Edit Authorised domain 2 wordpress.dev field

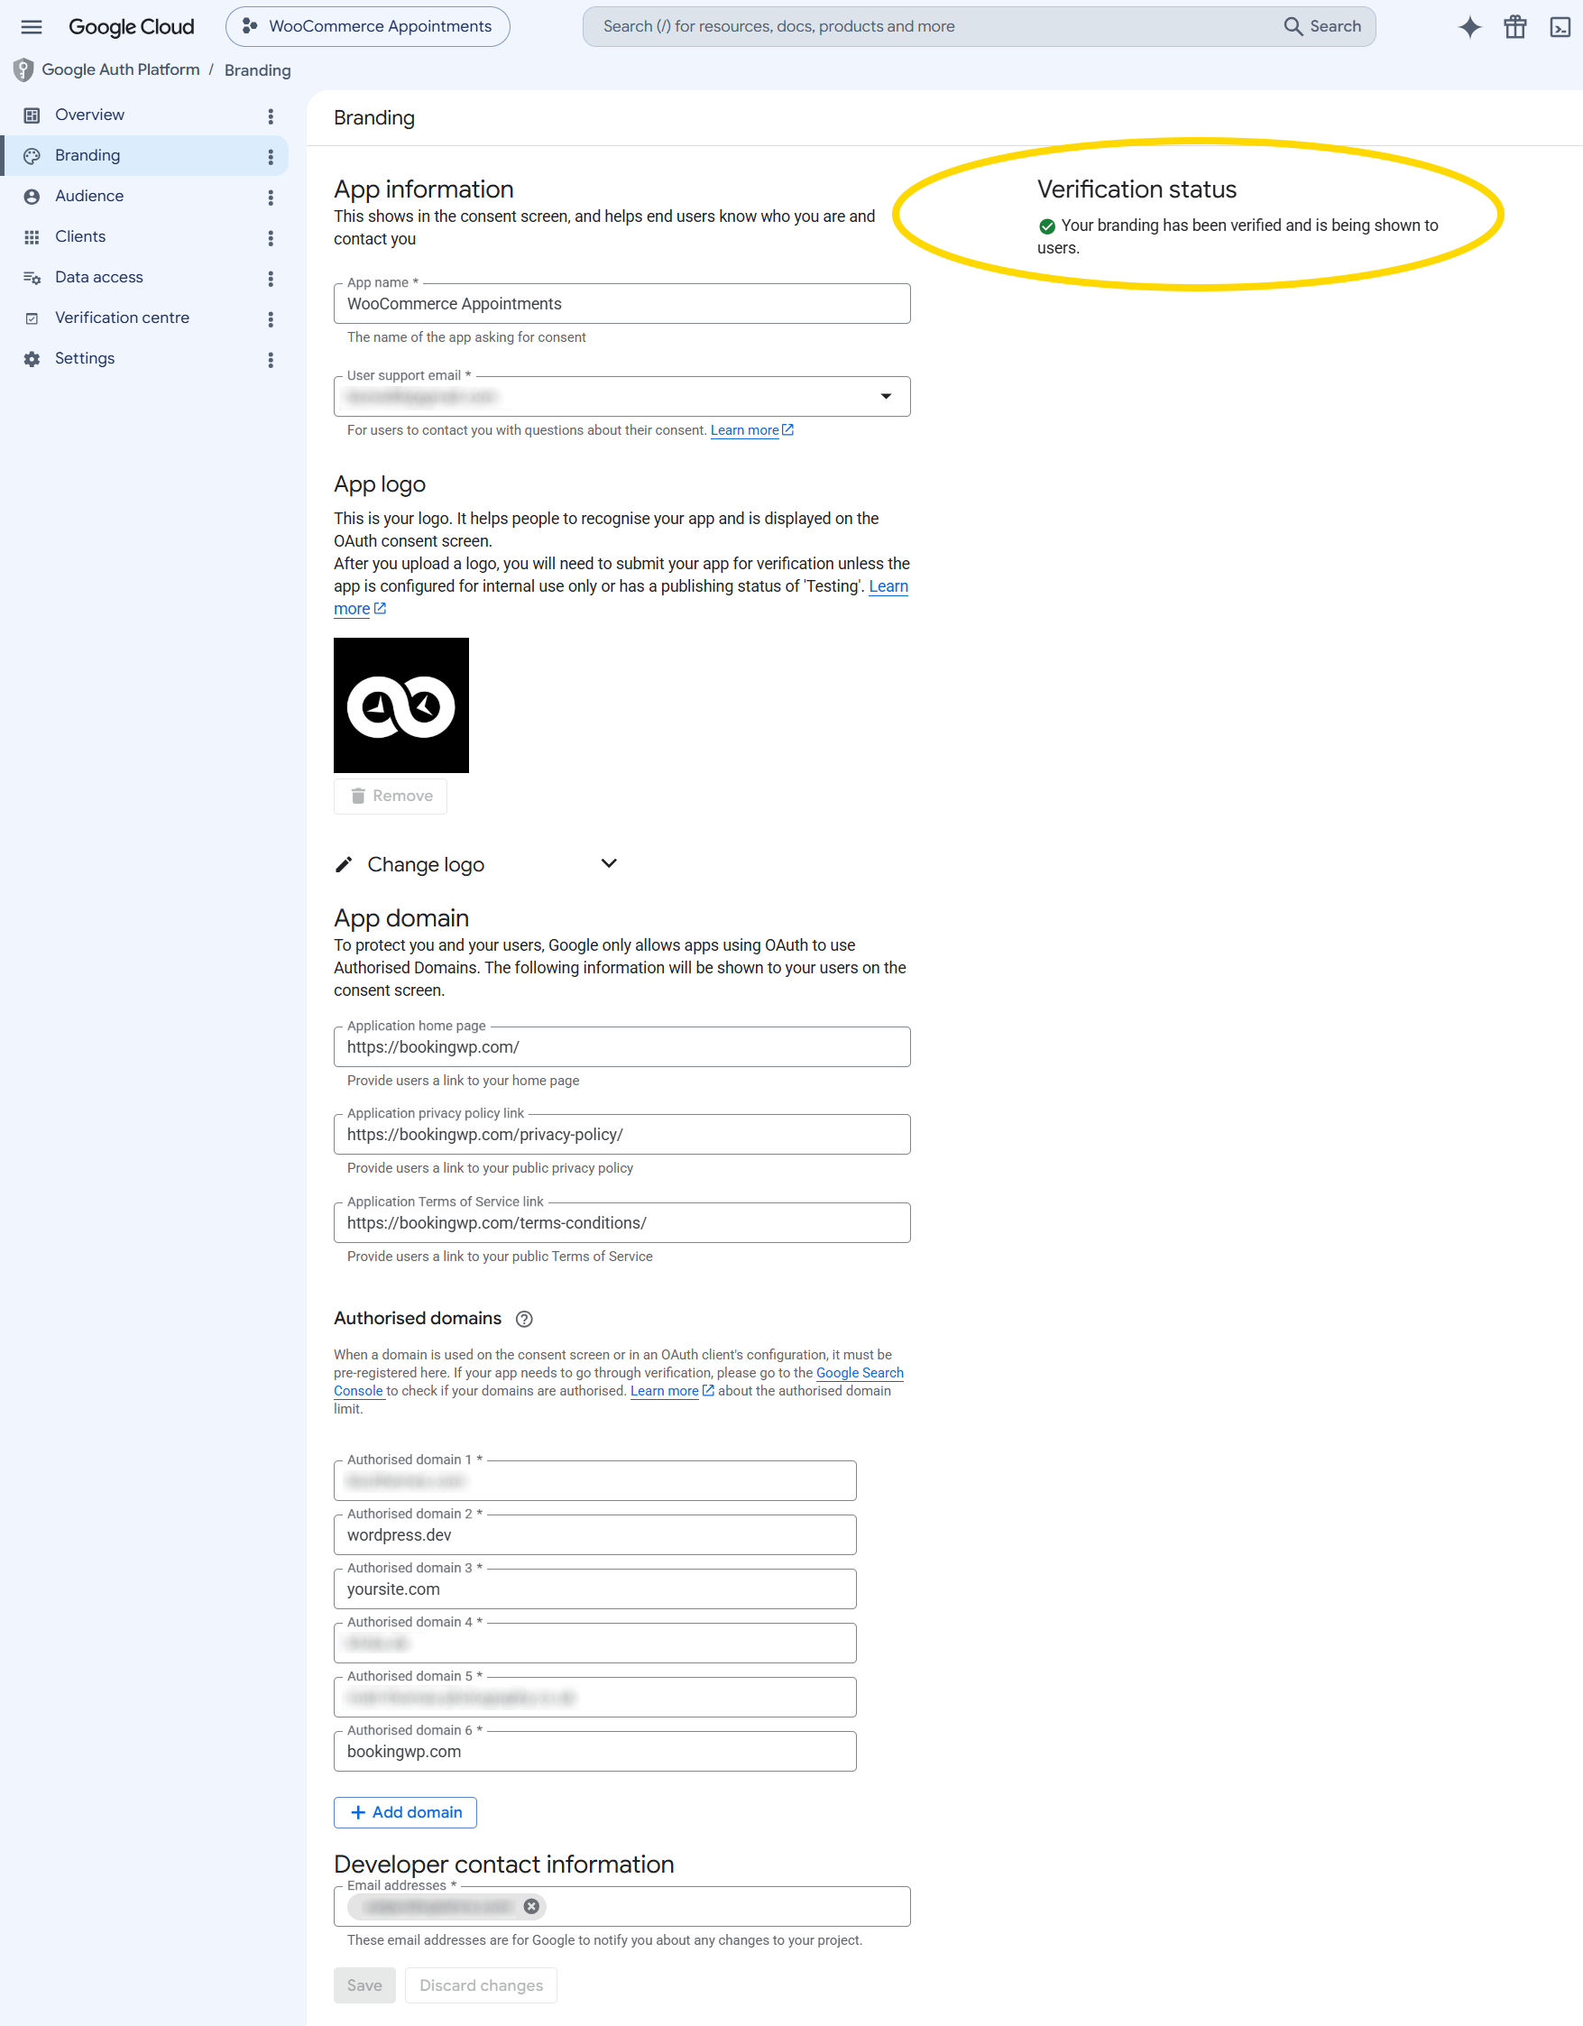(594, 1535)
